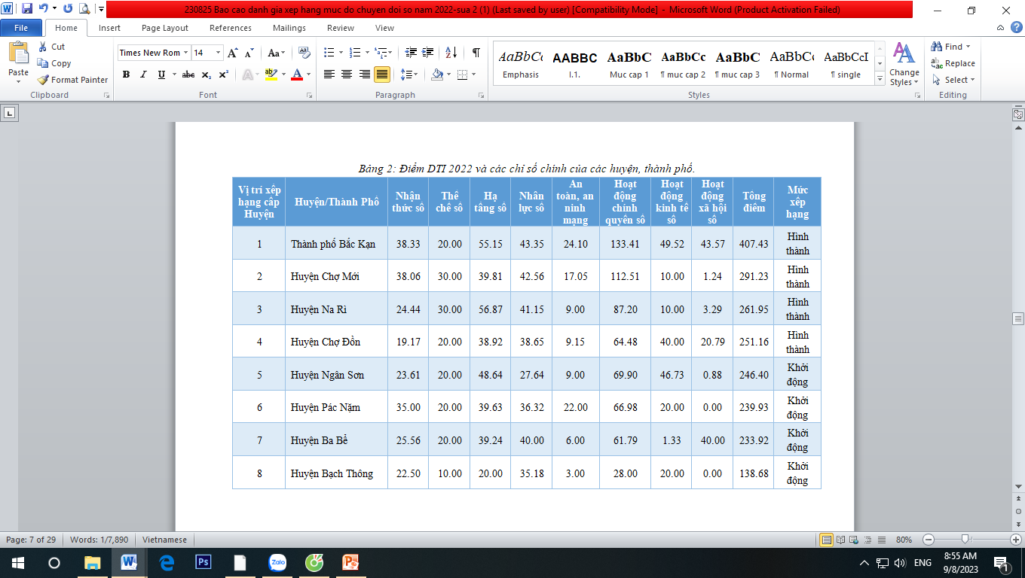
Task: Open the font size dropdown
Action: point(219,53)
